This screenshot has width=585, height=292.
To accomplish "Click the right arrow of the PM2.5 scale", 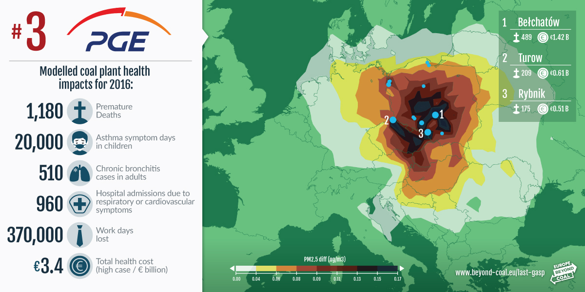I will click(x=402, y=269).
